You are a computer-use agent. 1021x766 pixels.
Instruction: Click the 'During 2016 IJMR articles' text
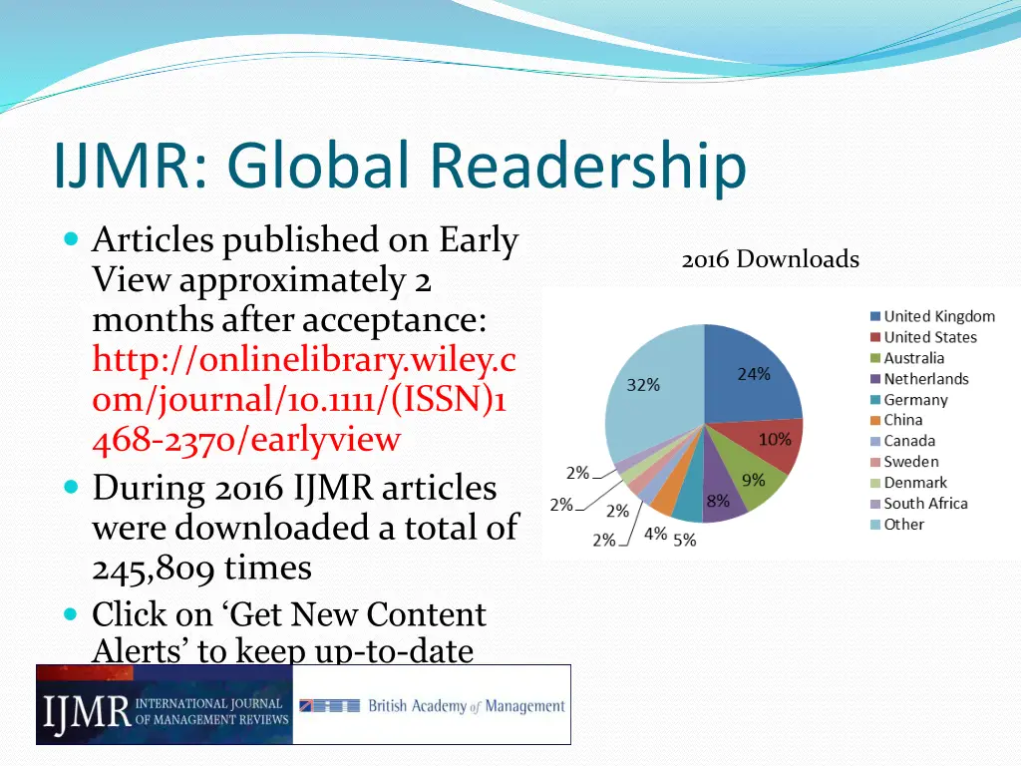(x=294, y=489)
